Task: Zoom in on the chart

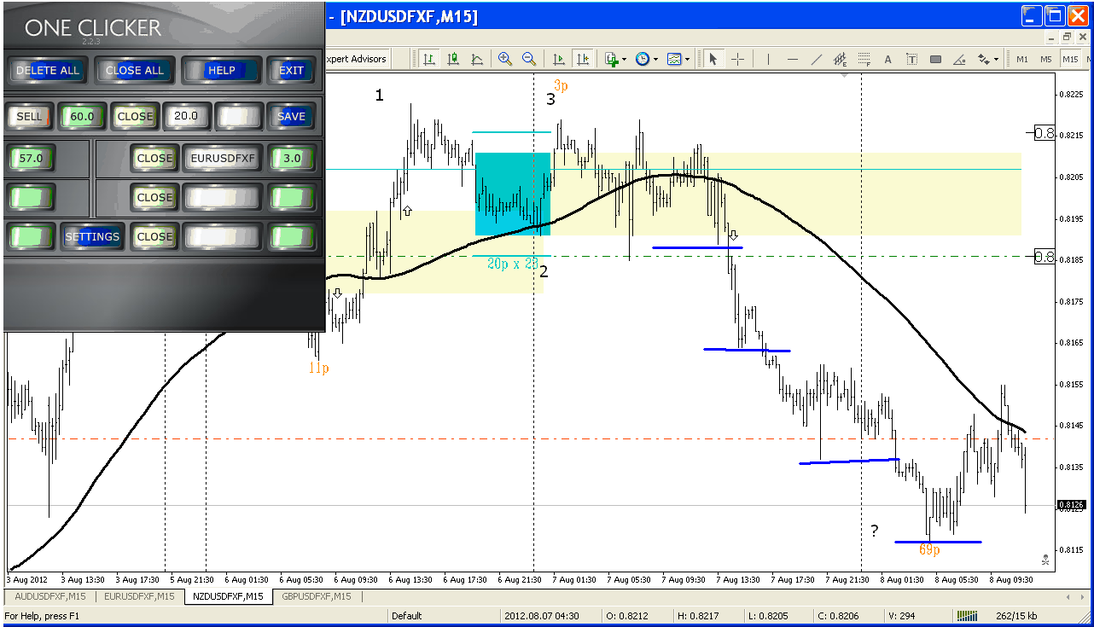Action: [x=505, y=59]
